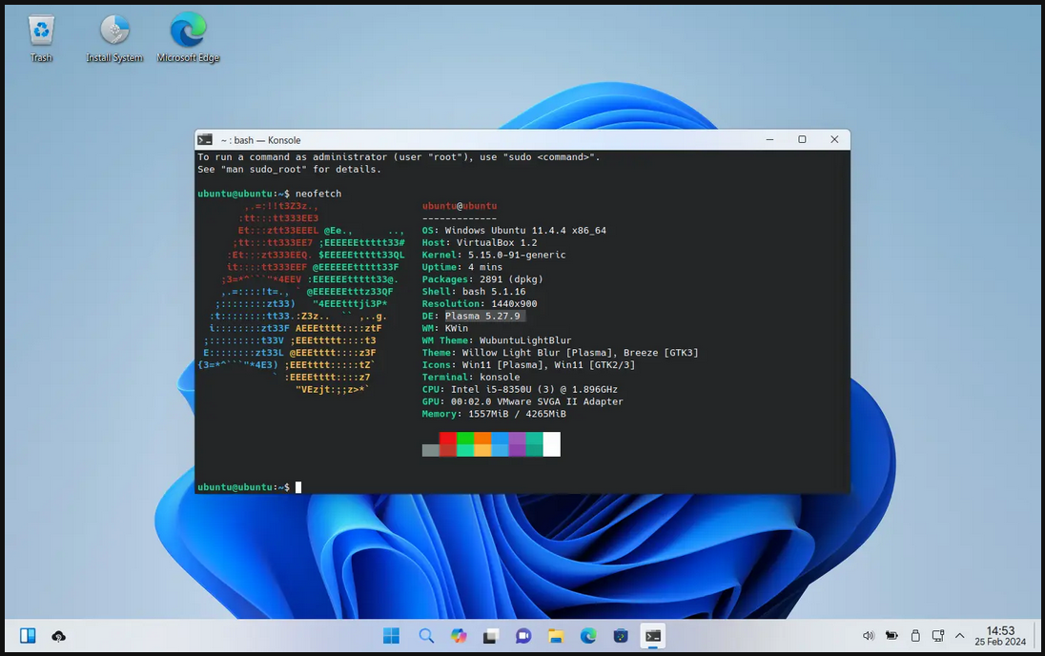Expand the hidden system tray icons arrow
The image size is (1045, 656).
tap(960, 636)
